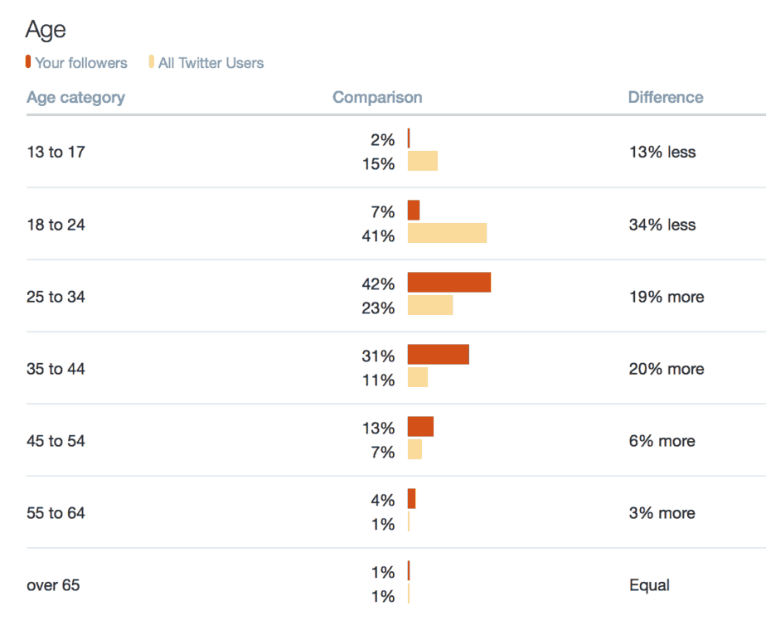Click the 15% all-users bar for 13 to 17

(422, 161)
